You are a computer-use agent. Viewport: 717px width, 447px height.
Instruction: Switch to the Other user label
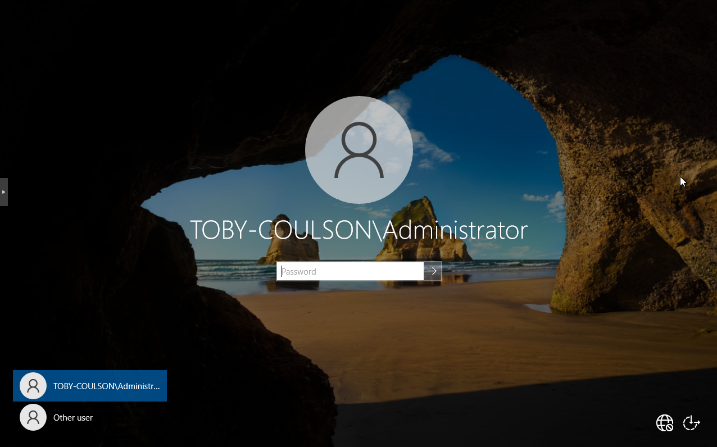pos(73,418)
